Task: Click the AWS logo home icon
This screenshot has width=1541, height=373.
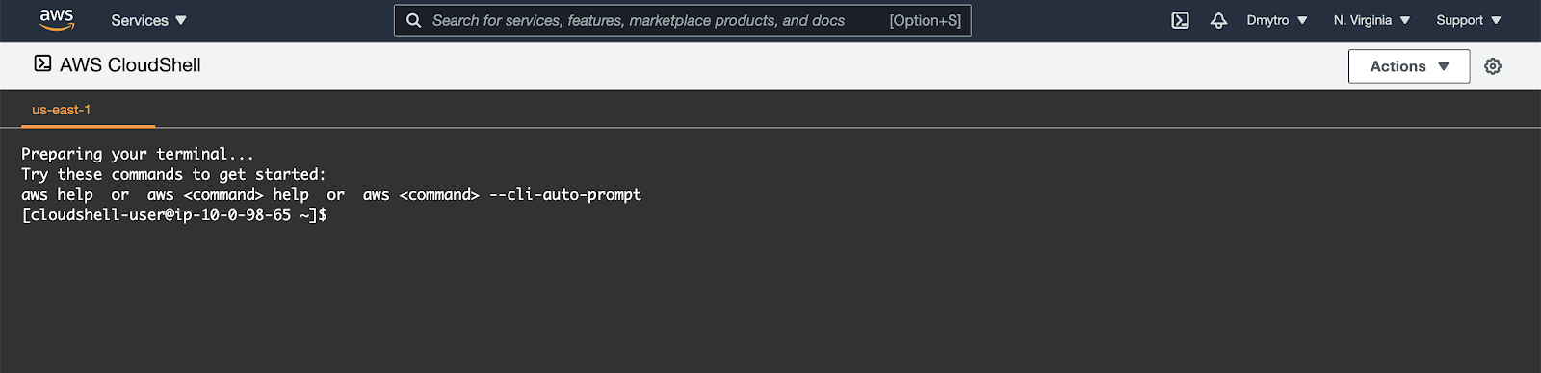Action: pos(57,20)
